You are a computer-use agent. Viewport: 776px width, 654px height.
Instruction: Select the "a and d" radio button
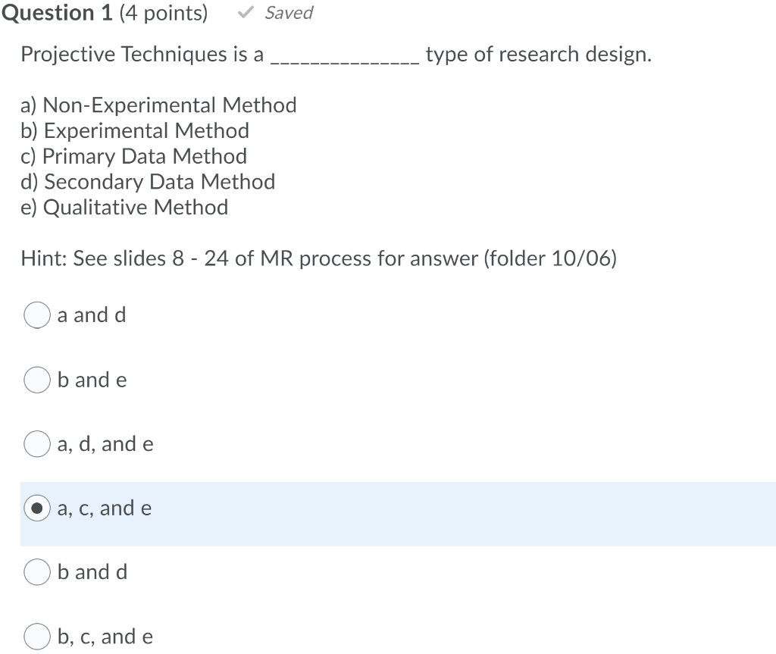click(36, 314)
